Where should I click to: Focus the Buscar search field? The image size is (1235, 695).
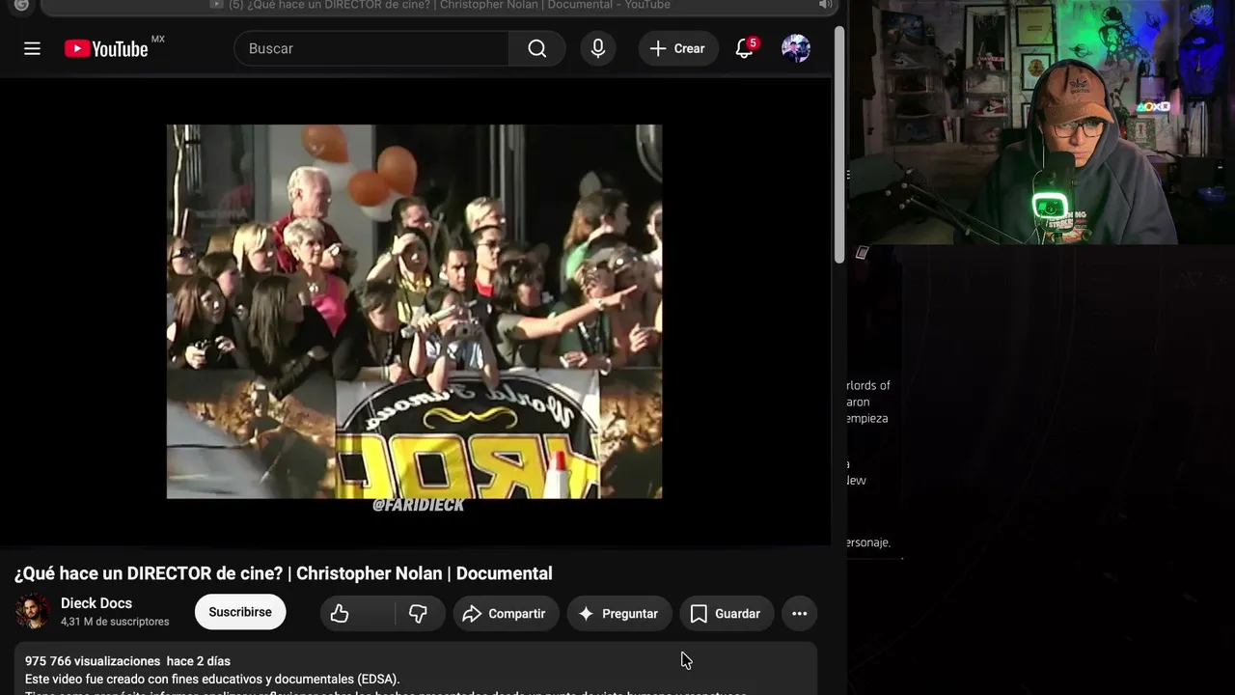tap(372, 48)
